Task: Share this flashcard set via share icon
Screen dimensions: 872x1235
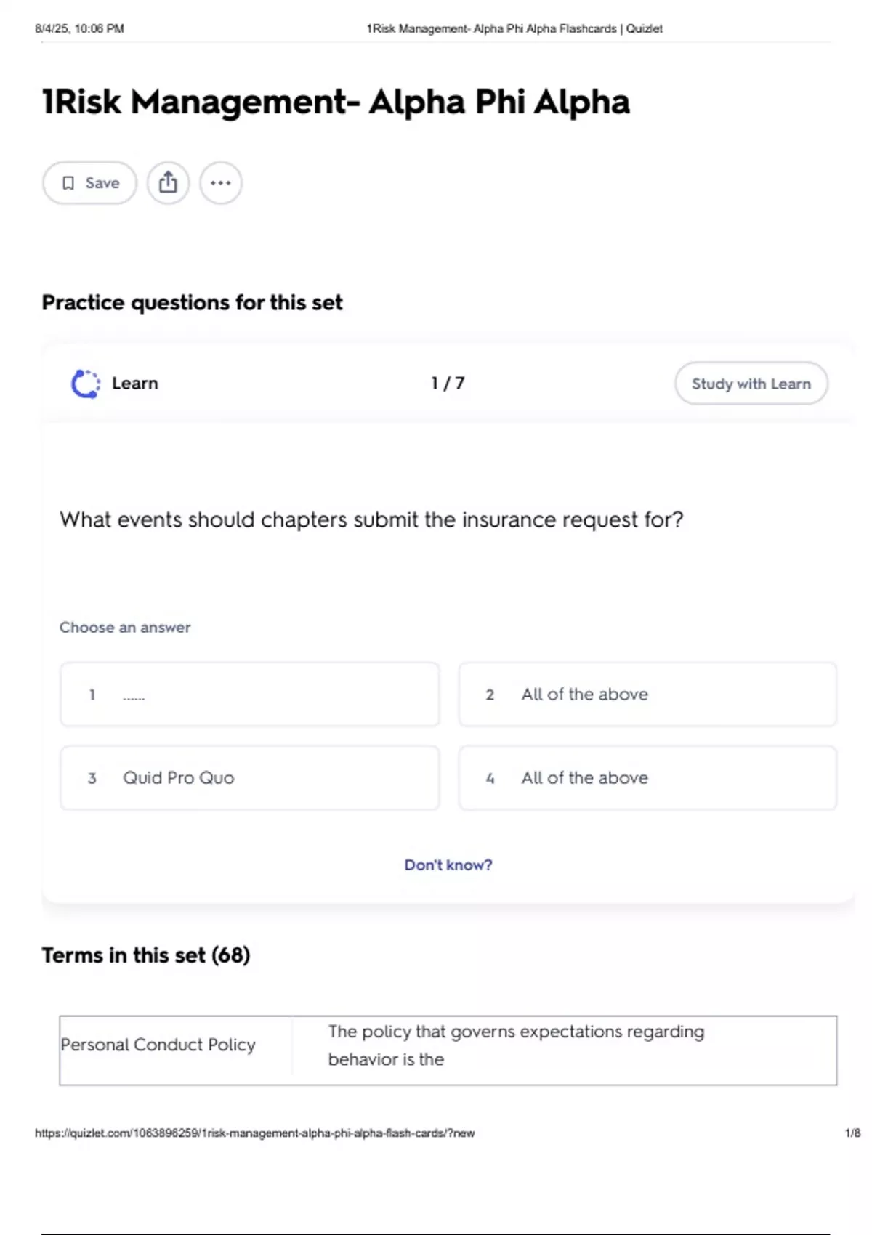Action: tap(168, 182)
